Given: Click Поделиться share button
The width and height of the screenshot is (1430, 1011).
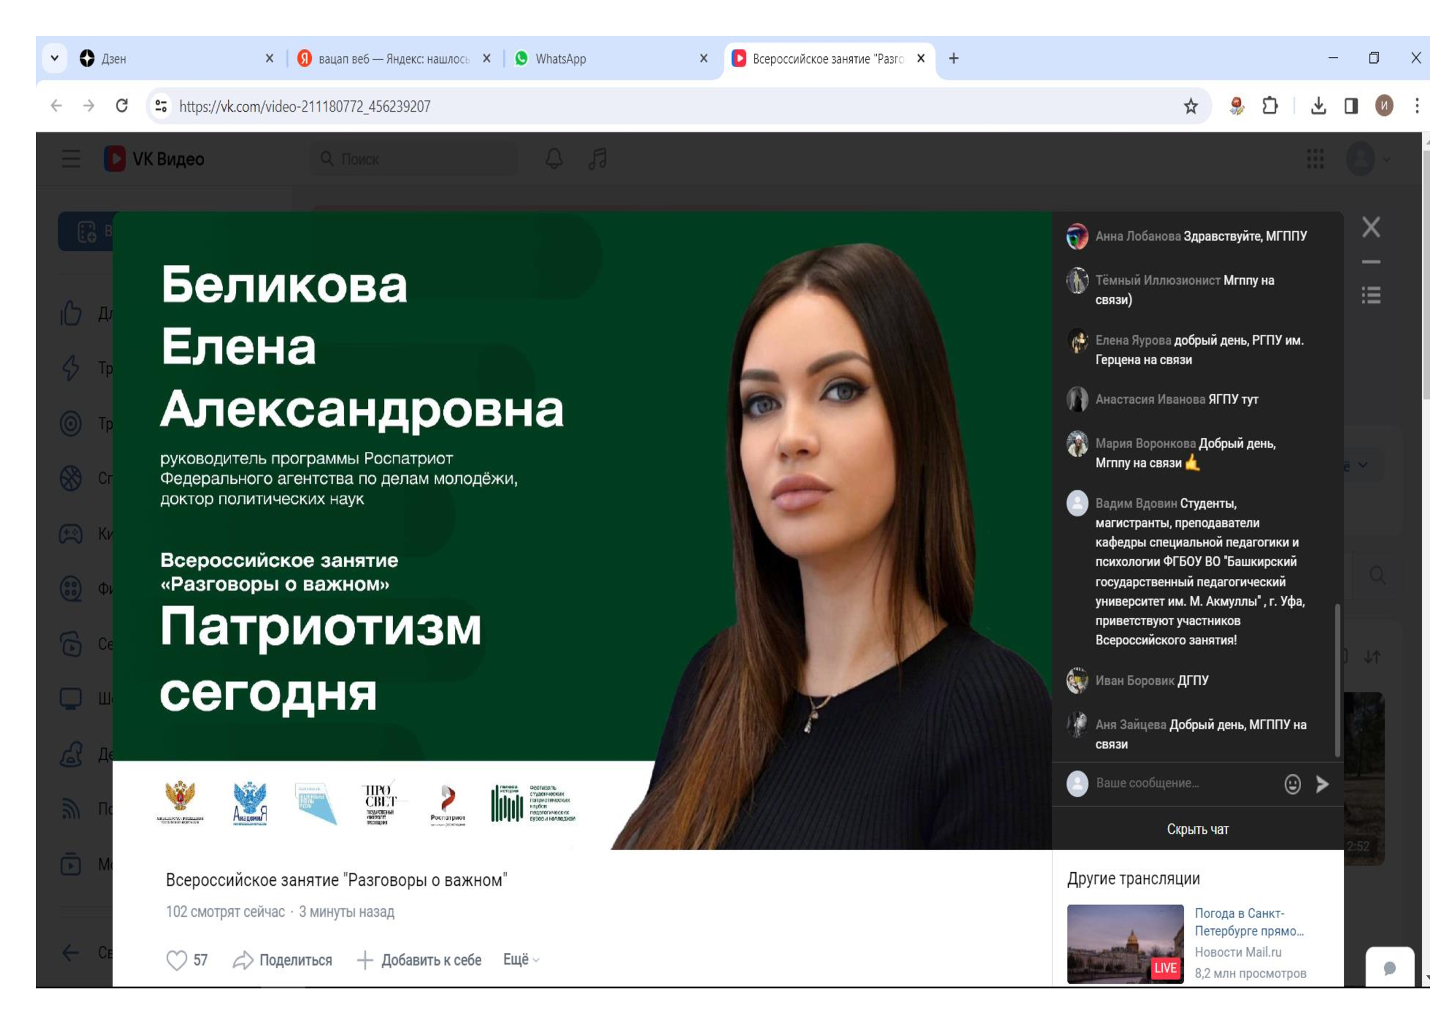Looking at the screenshot, I should (x=283, y=960).
